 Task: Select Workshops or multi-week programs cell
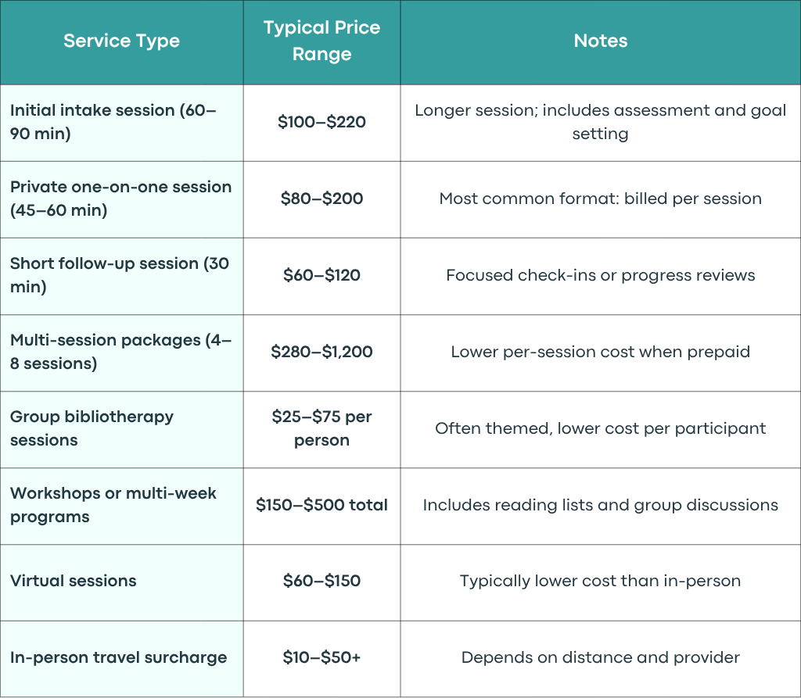121,506
